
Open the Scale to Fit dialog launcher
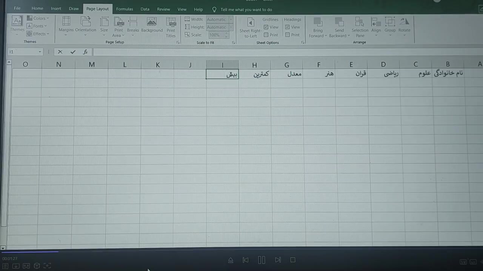point(233,43)
